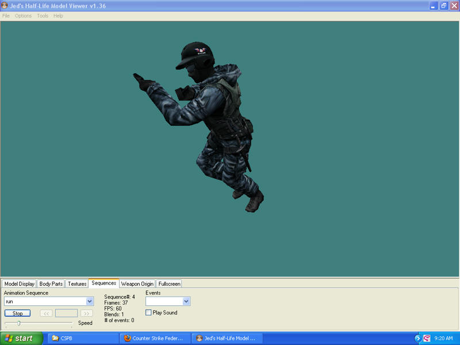Expand hidden system tray icons arrow
Screen dimensions: 460x345
pos(417,338)
